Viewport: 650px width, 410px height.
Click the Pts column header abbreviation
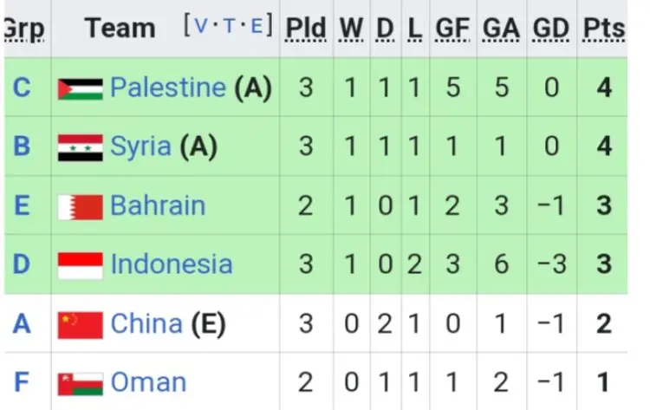604,29
